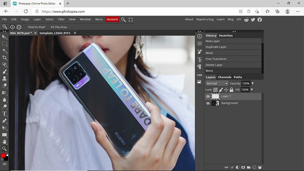Hide the Background layer
The height and width of the screenshot is (171, 304).
pyautogui.click(x=208, y=103)
